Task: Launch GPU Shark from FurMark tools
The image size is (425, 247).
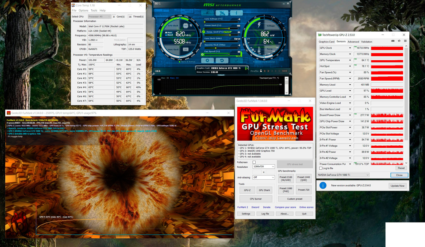Action: (x=265, y=190)
